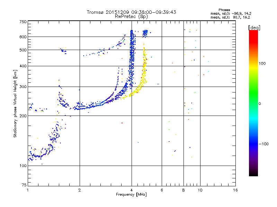The height and width of the screenshot is (207, 277).
Task: Click the '[deg]' colorbar unit label
Action: [254, 28]
